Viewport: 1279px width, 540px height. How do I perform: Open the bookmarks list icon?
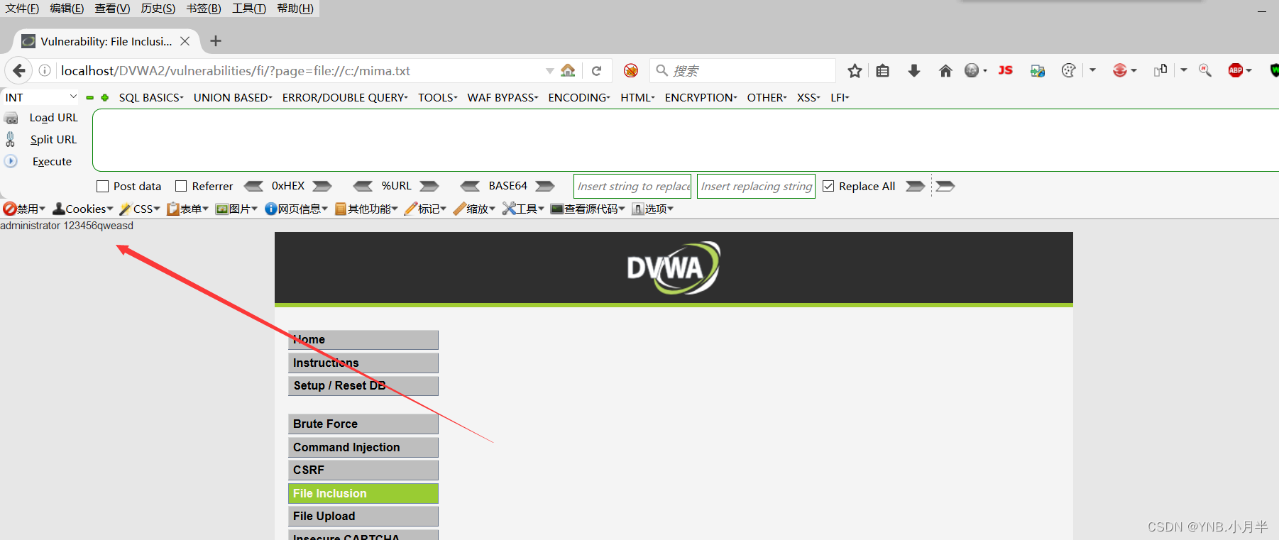[x=882, y=70]
